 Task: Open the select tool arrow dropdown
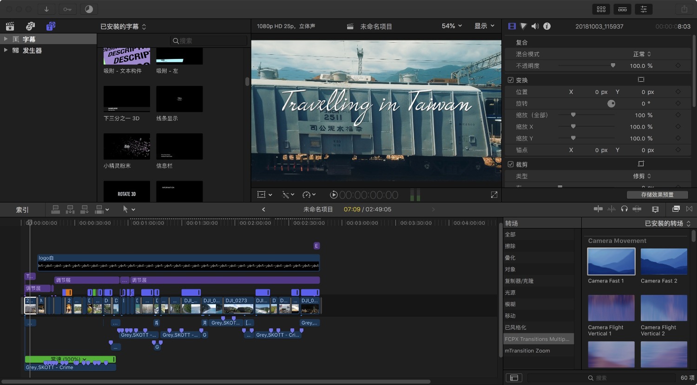(129, 209)
